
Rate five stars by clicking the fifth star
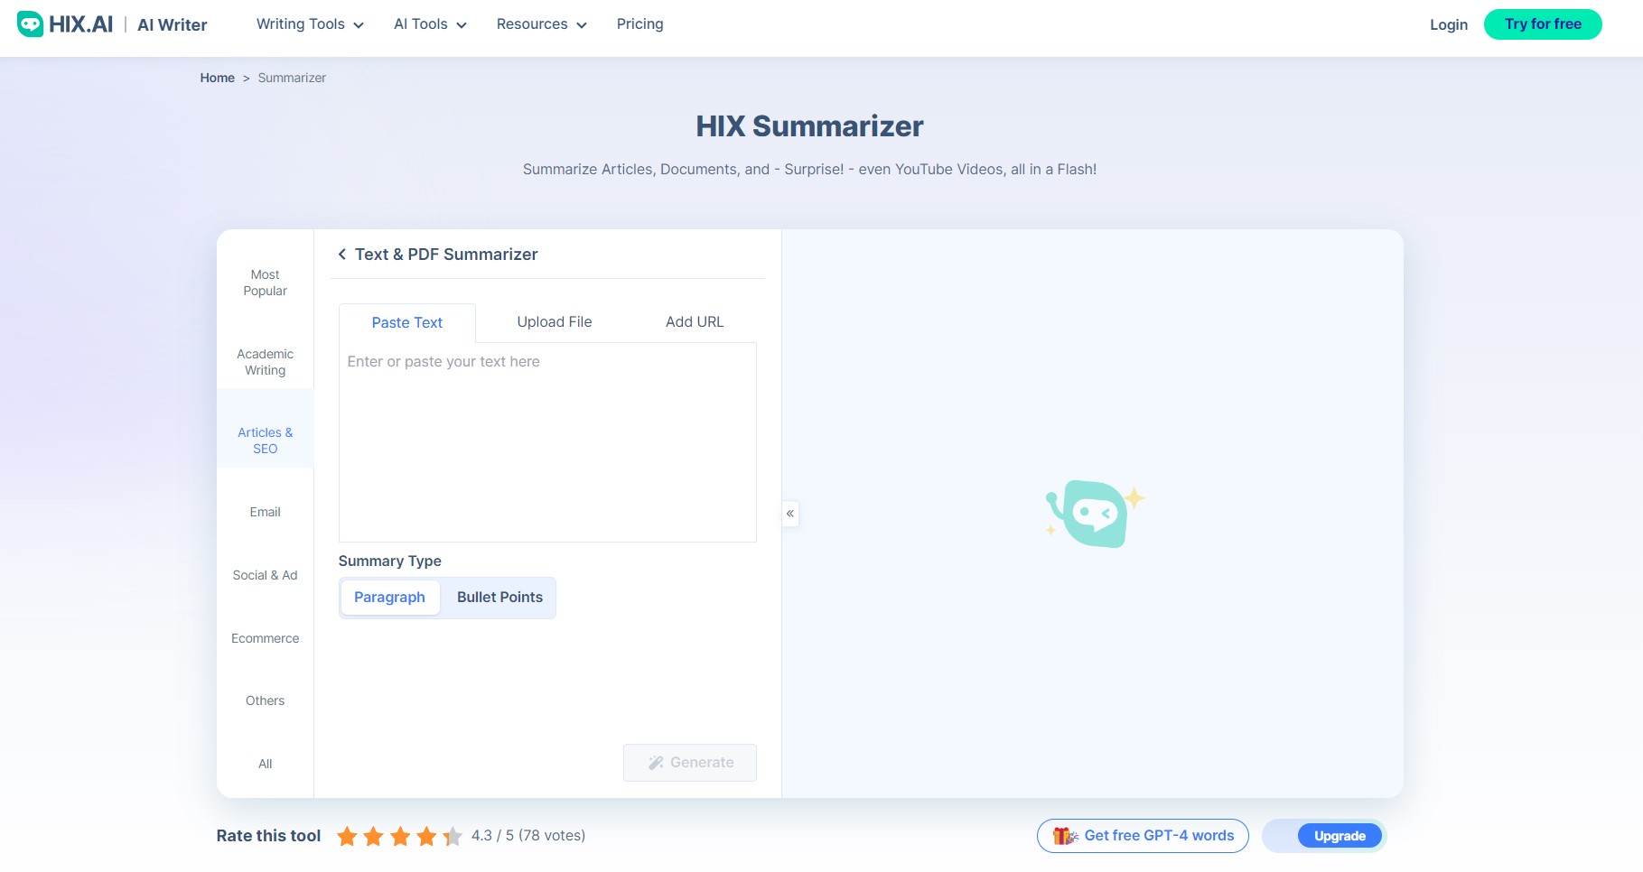pyautogui.click(x=453, y=836)
